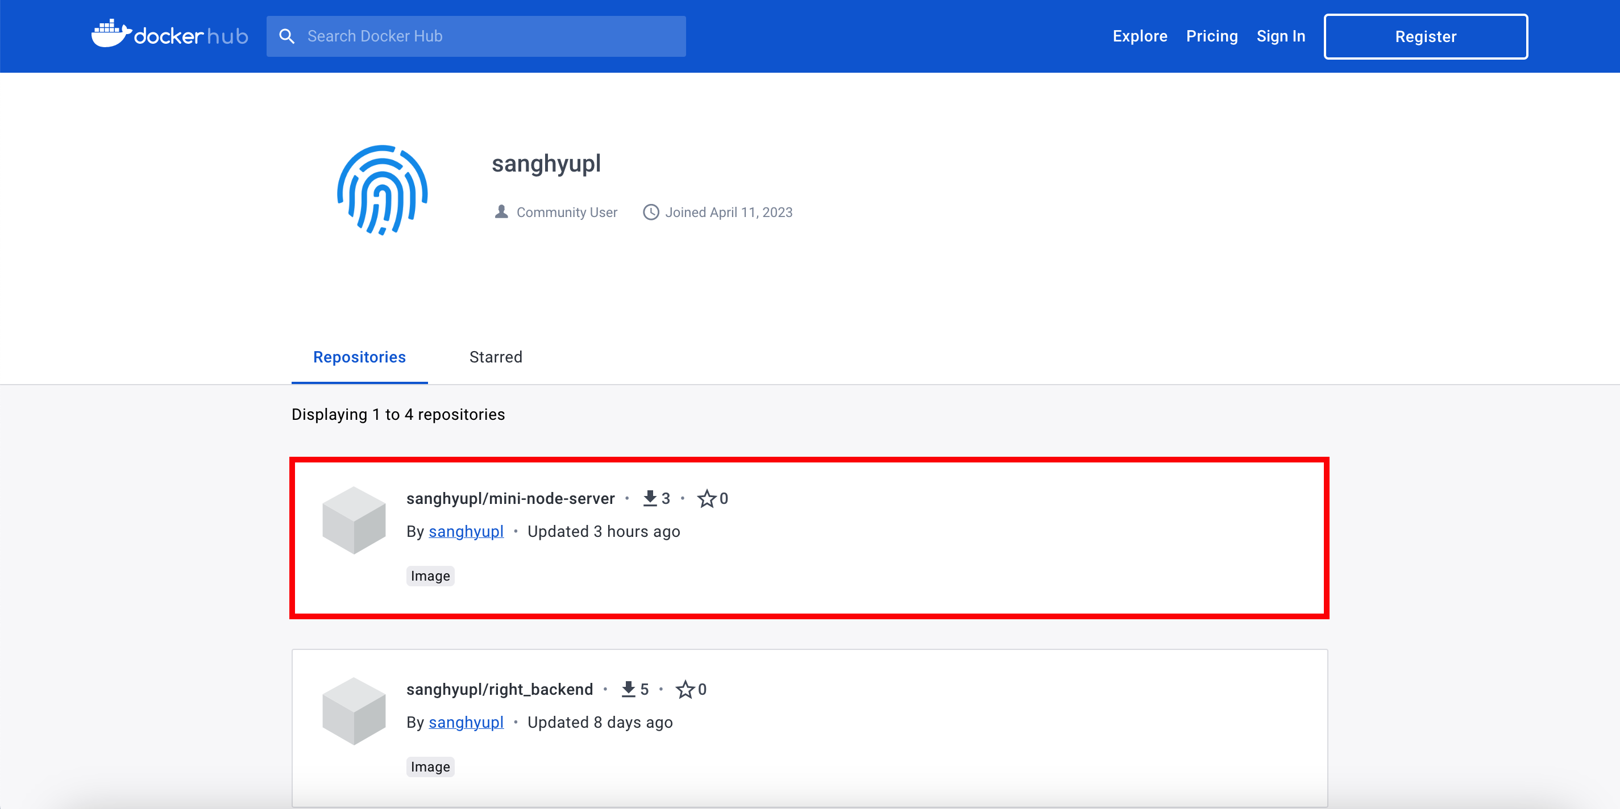Switch to the Repositories tab
Image resolution: width=1620 pixels, height=809 pixels.
coord(360,357)
